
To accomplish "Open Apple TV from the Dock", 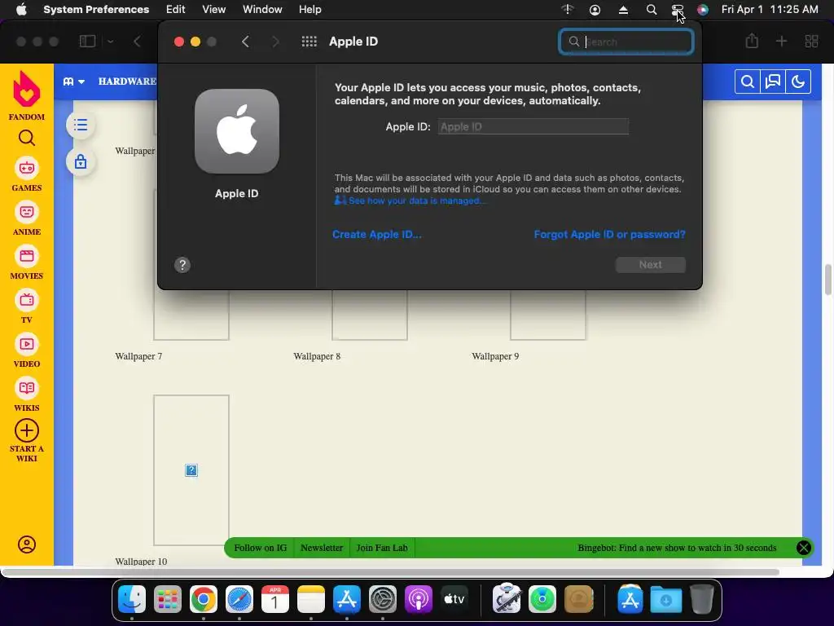I will pos(454,599).
